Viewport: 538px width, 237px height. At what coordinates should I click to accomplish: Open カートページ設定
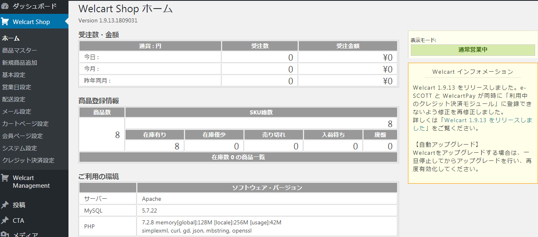coord(25,124)
